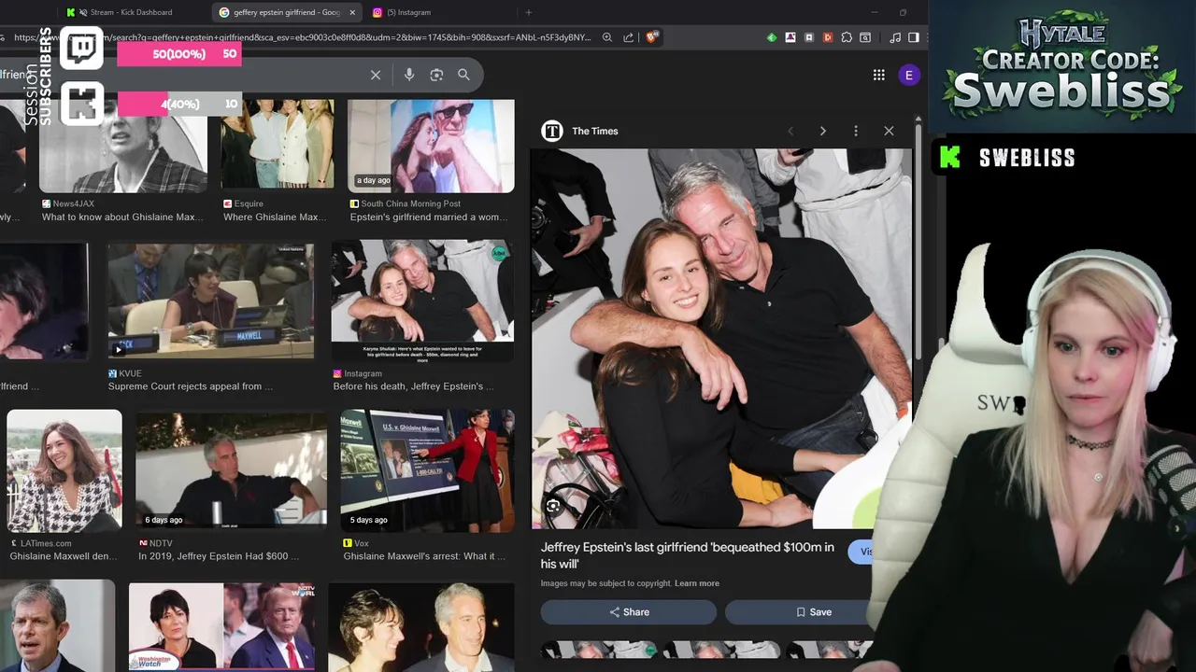Close the Google search browser tab
This screenshot has width=1196, height=672.
point(352,12)
